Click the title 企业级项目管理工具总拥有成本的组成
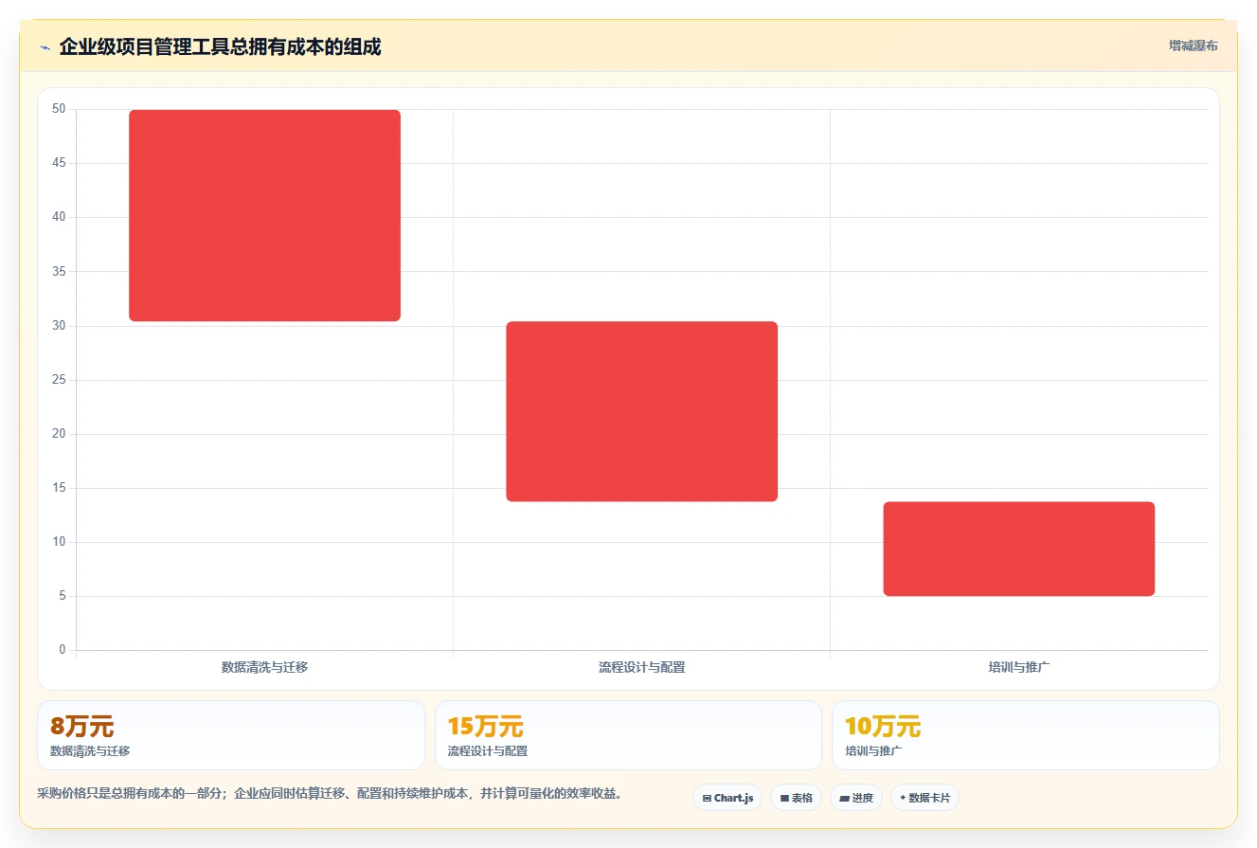The image size is (1257, 848). (x=221, y=46)
